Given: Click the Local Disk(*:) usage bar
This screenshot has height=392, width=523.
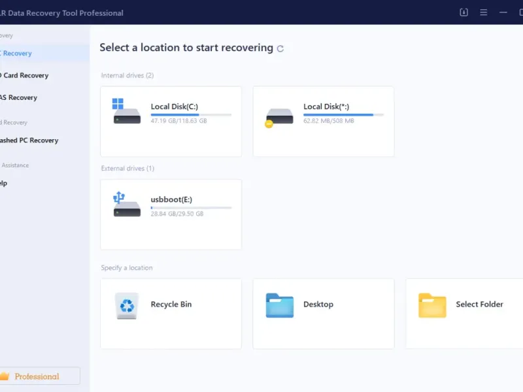Looking at the screenshot, I should pyautogui.click(x=344, y=115).
